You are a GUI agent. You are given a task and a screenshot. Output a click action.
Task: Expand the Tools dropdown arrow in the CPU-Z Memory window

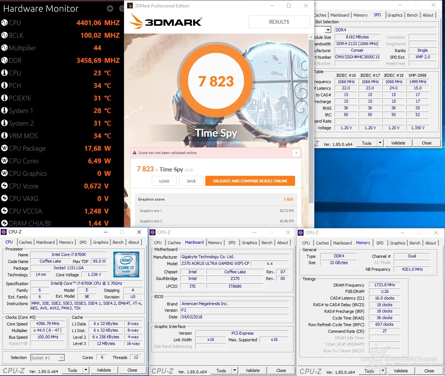click(x=383, y=371)
